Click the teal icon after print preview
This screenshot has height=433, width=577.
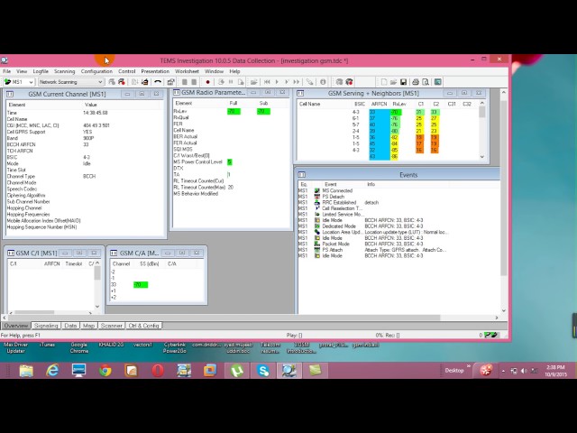click(x=438, y=82)
